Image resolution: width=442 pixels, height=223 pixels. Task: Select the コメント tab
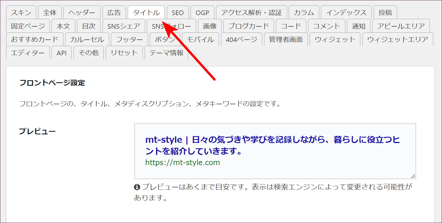327,26
